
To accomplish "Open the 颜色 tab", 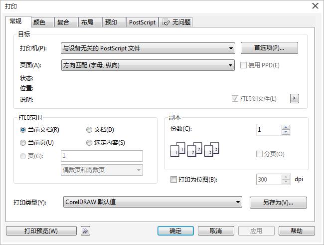I will point(42,22).
